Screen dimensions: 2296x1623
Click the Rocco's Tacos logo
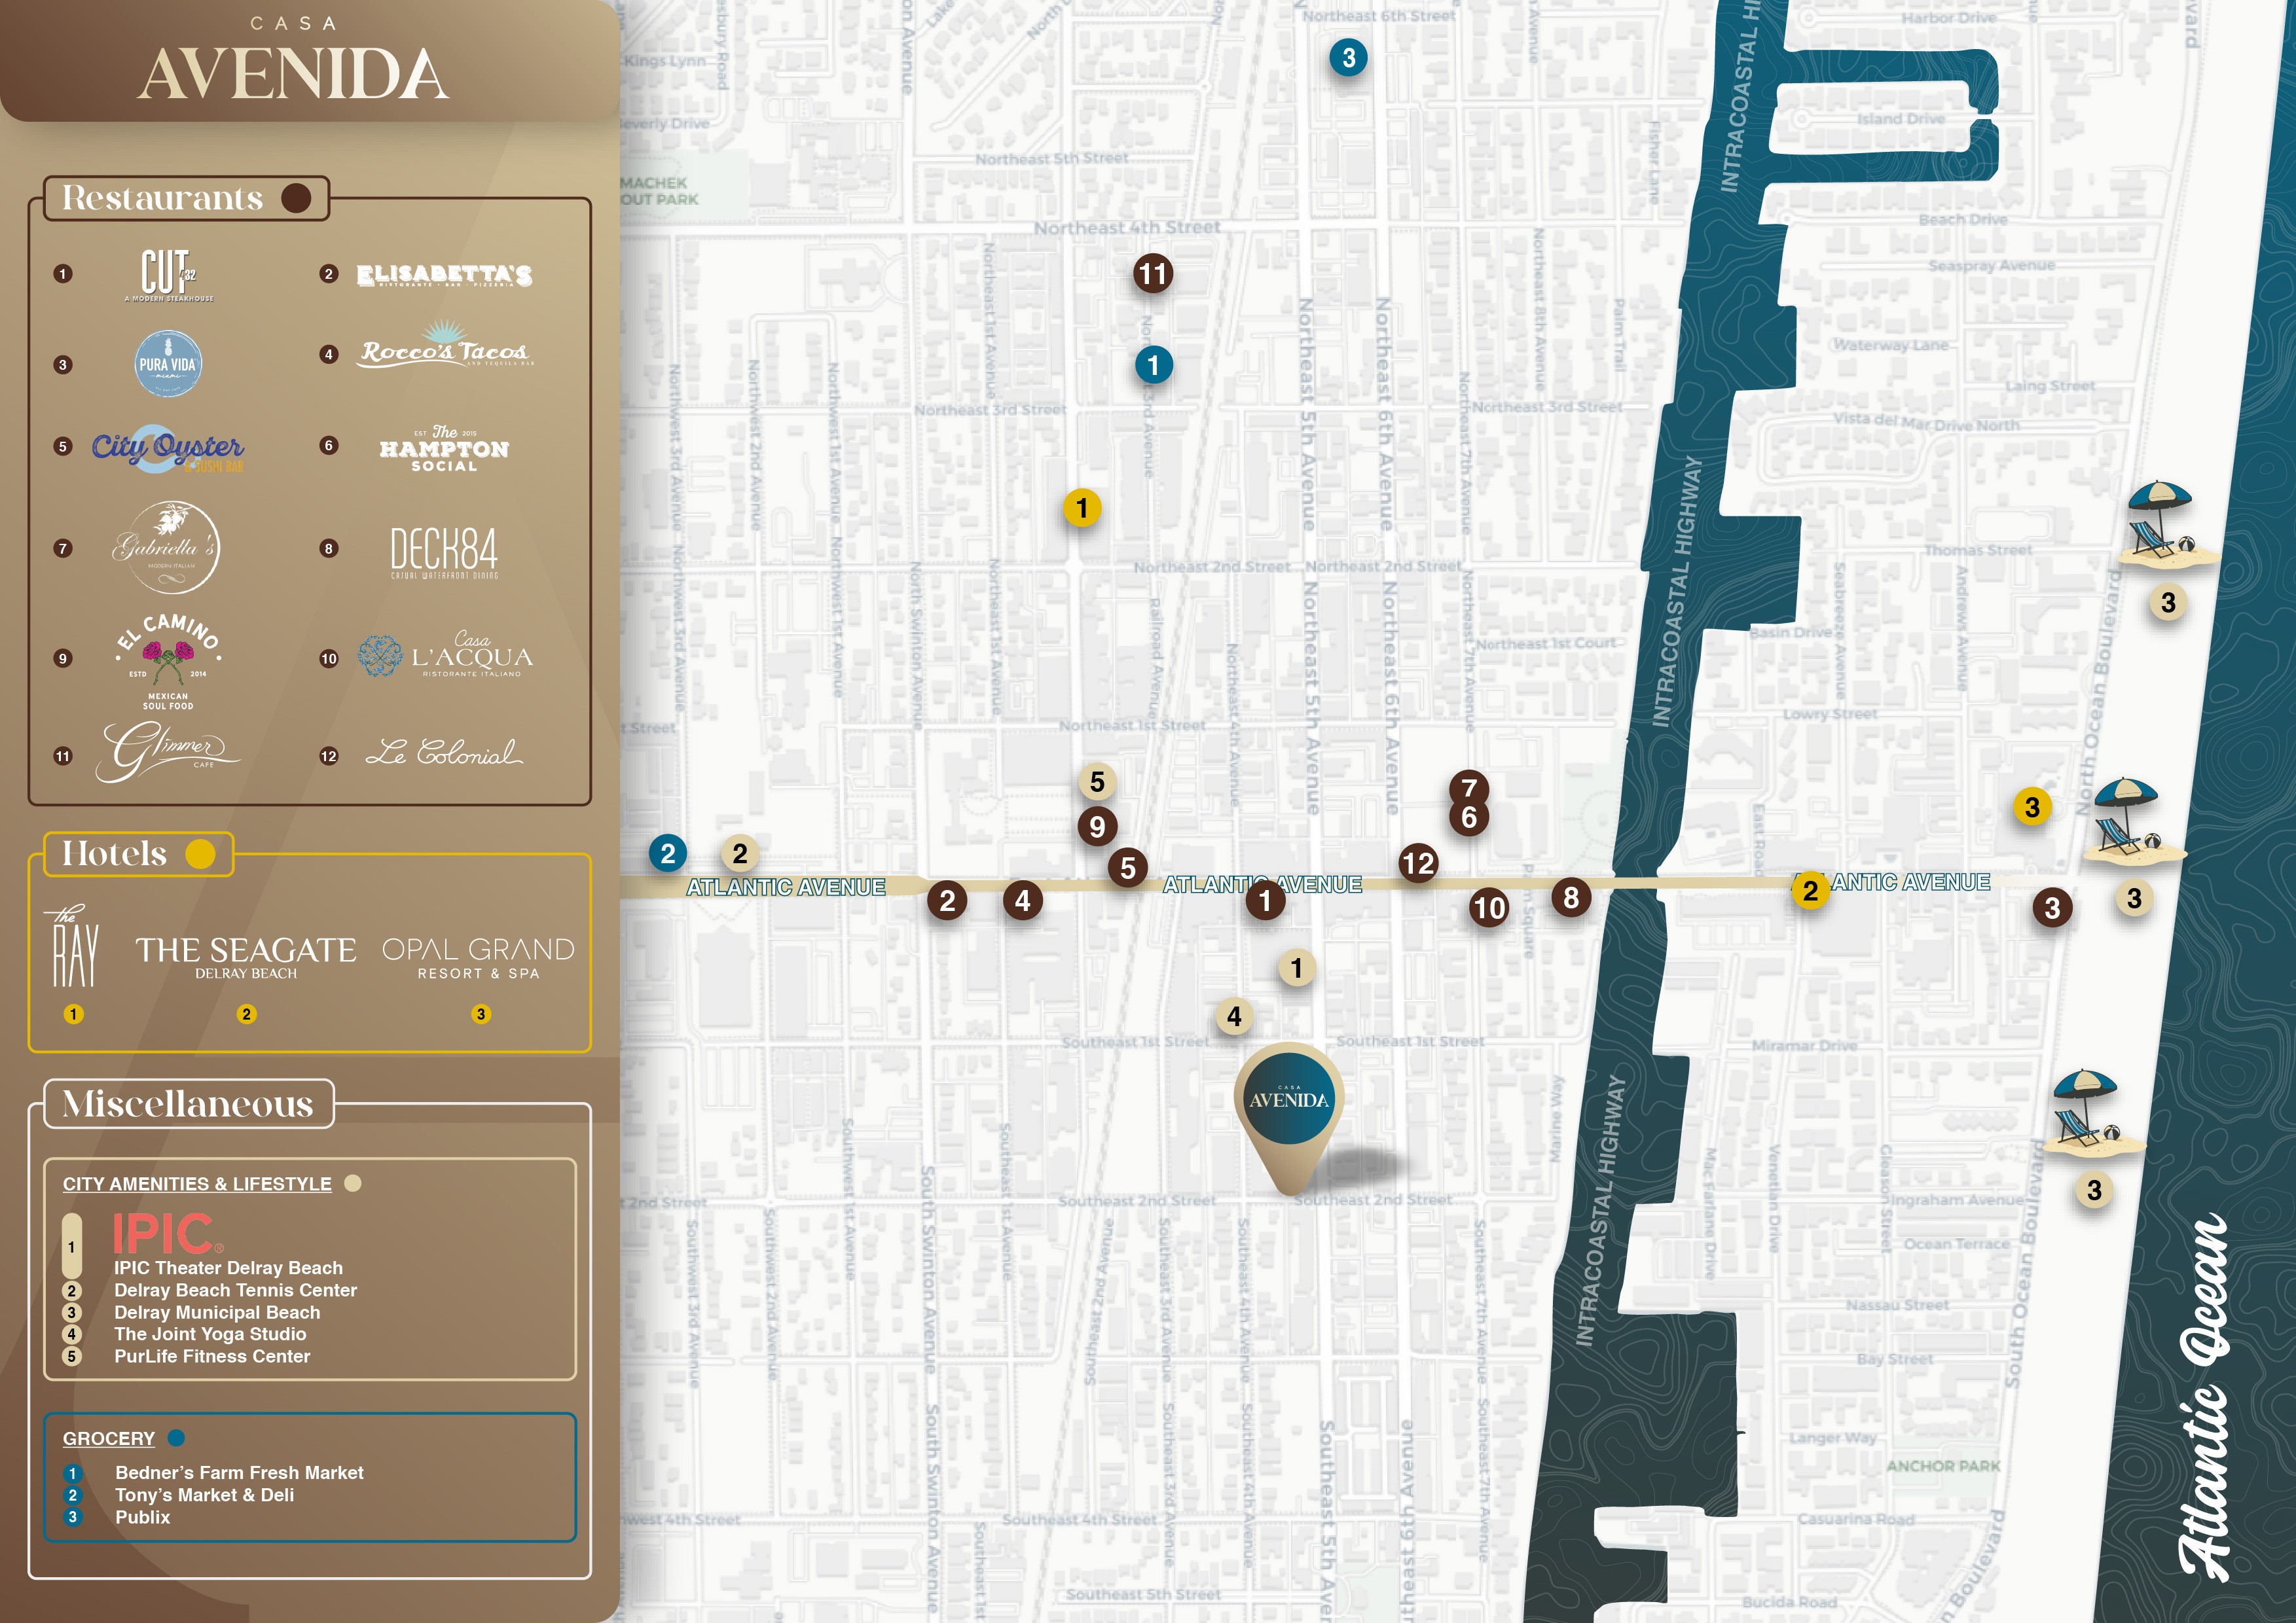coord(446,345)
